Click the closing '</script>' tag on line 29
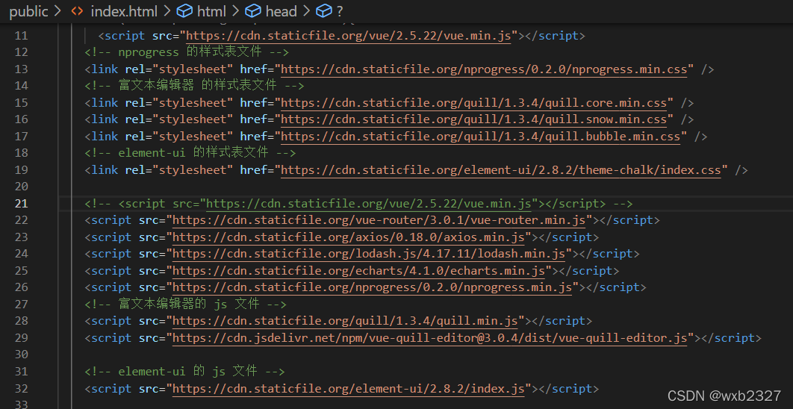This screenshot has height=409, width=793. click(728, 337)
